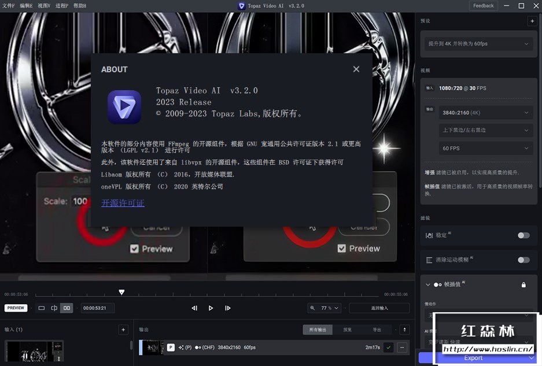The width and height of the screenshot is (542, 366).
Task: Switch to the 预览 outputs tab
Action: coord(348,330)
